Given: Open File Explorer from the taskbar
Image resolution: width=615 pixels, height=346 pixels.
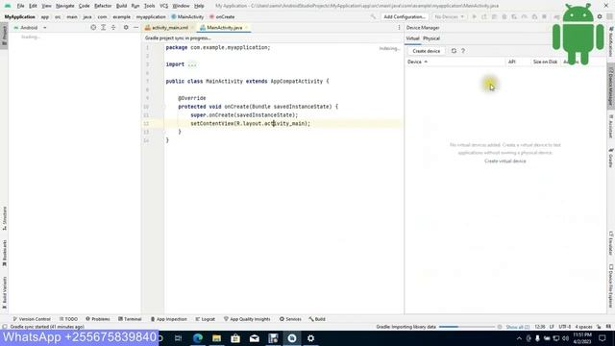Looking at the screenshot, I should tap(216, 338).
